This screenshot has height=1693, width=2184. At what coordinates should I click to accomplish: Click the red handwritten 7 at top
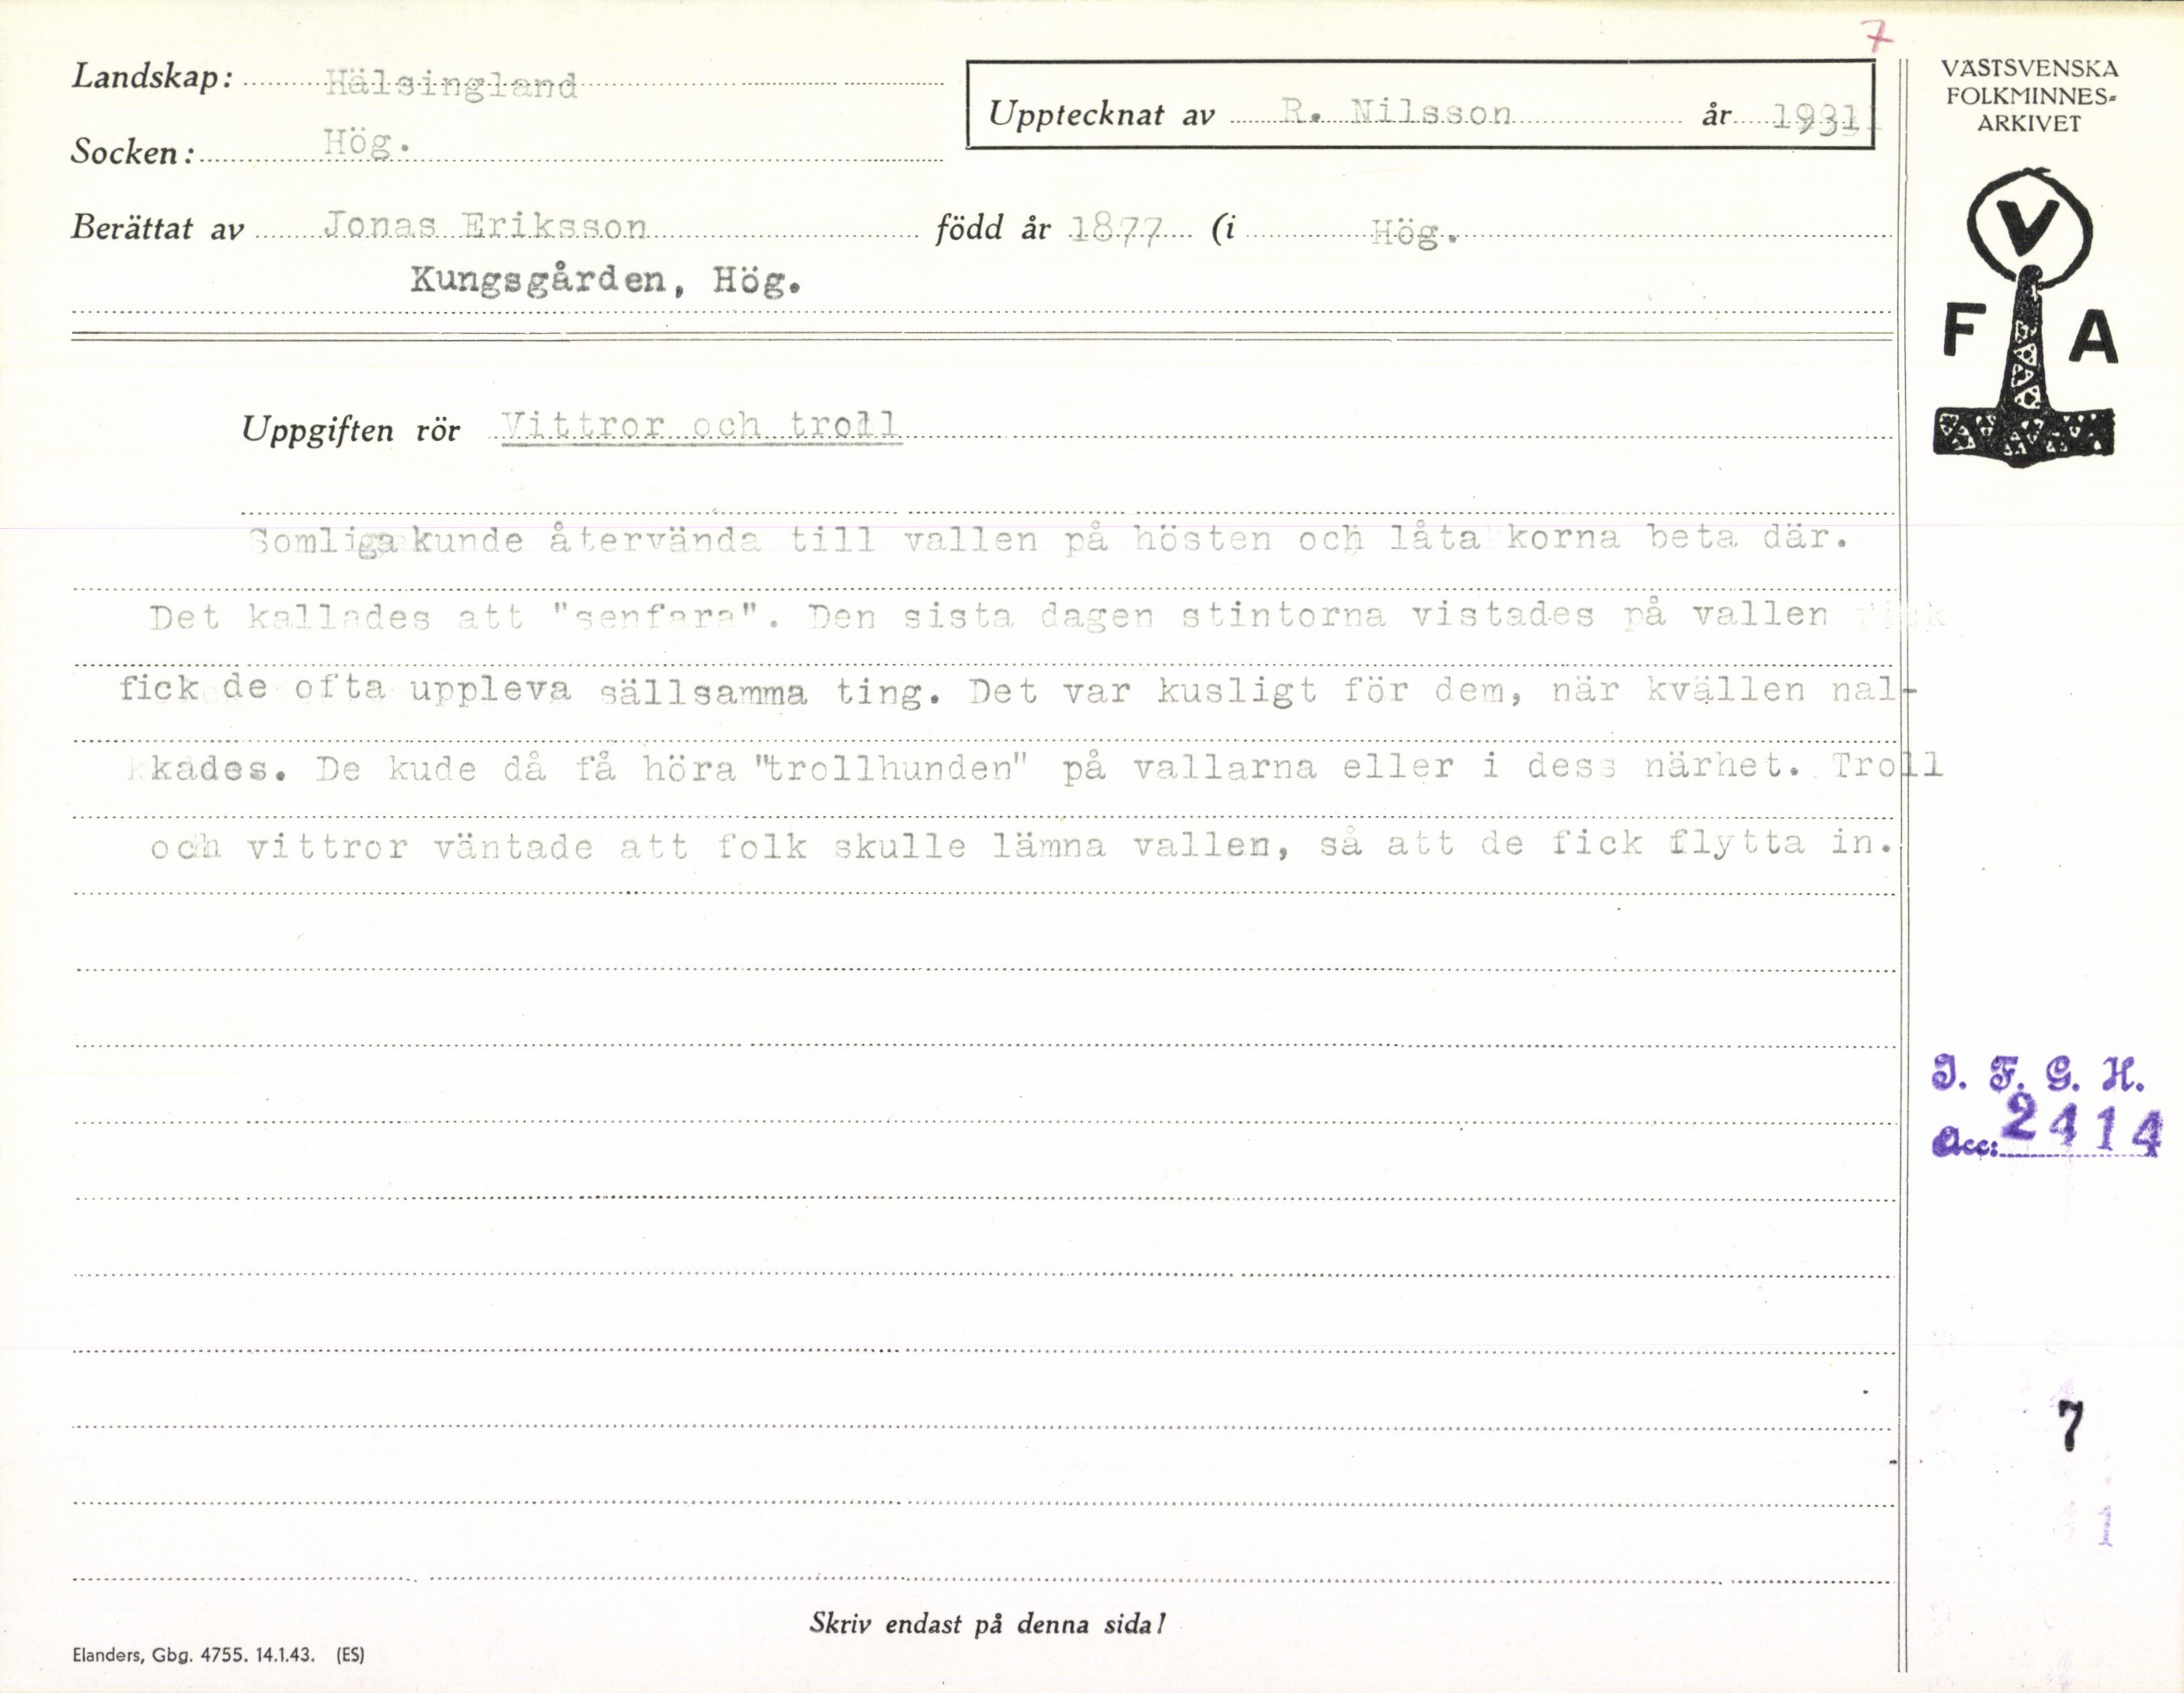(x=1879, y=38)
